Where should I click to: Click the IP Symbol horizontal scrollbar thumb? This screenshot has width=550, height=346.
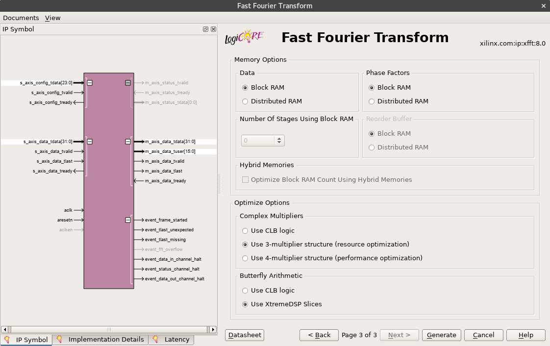point(109,329)
